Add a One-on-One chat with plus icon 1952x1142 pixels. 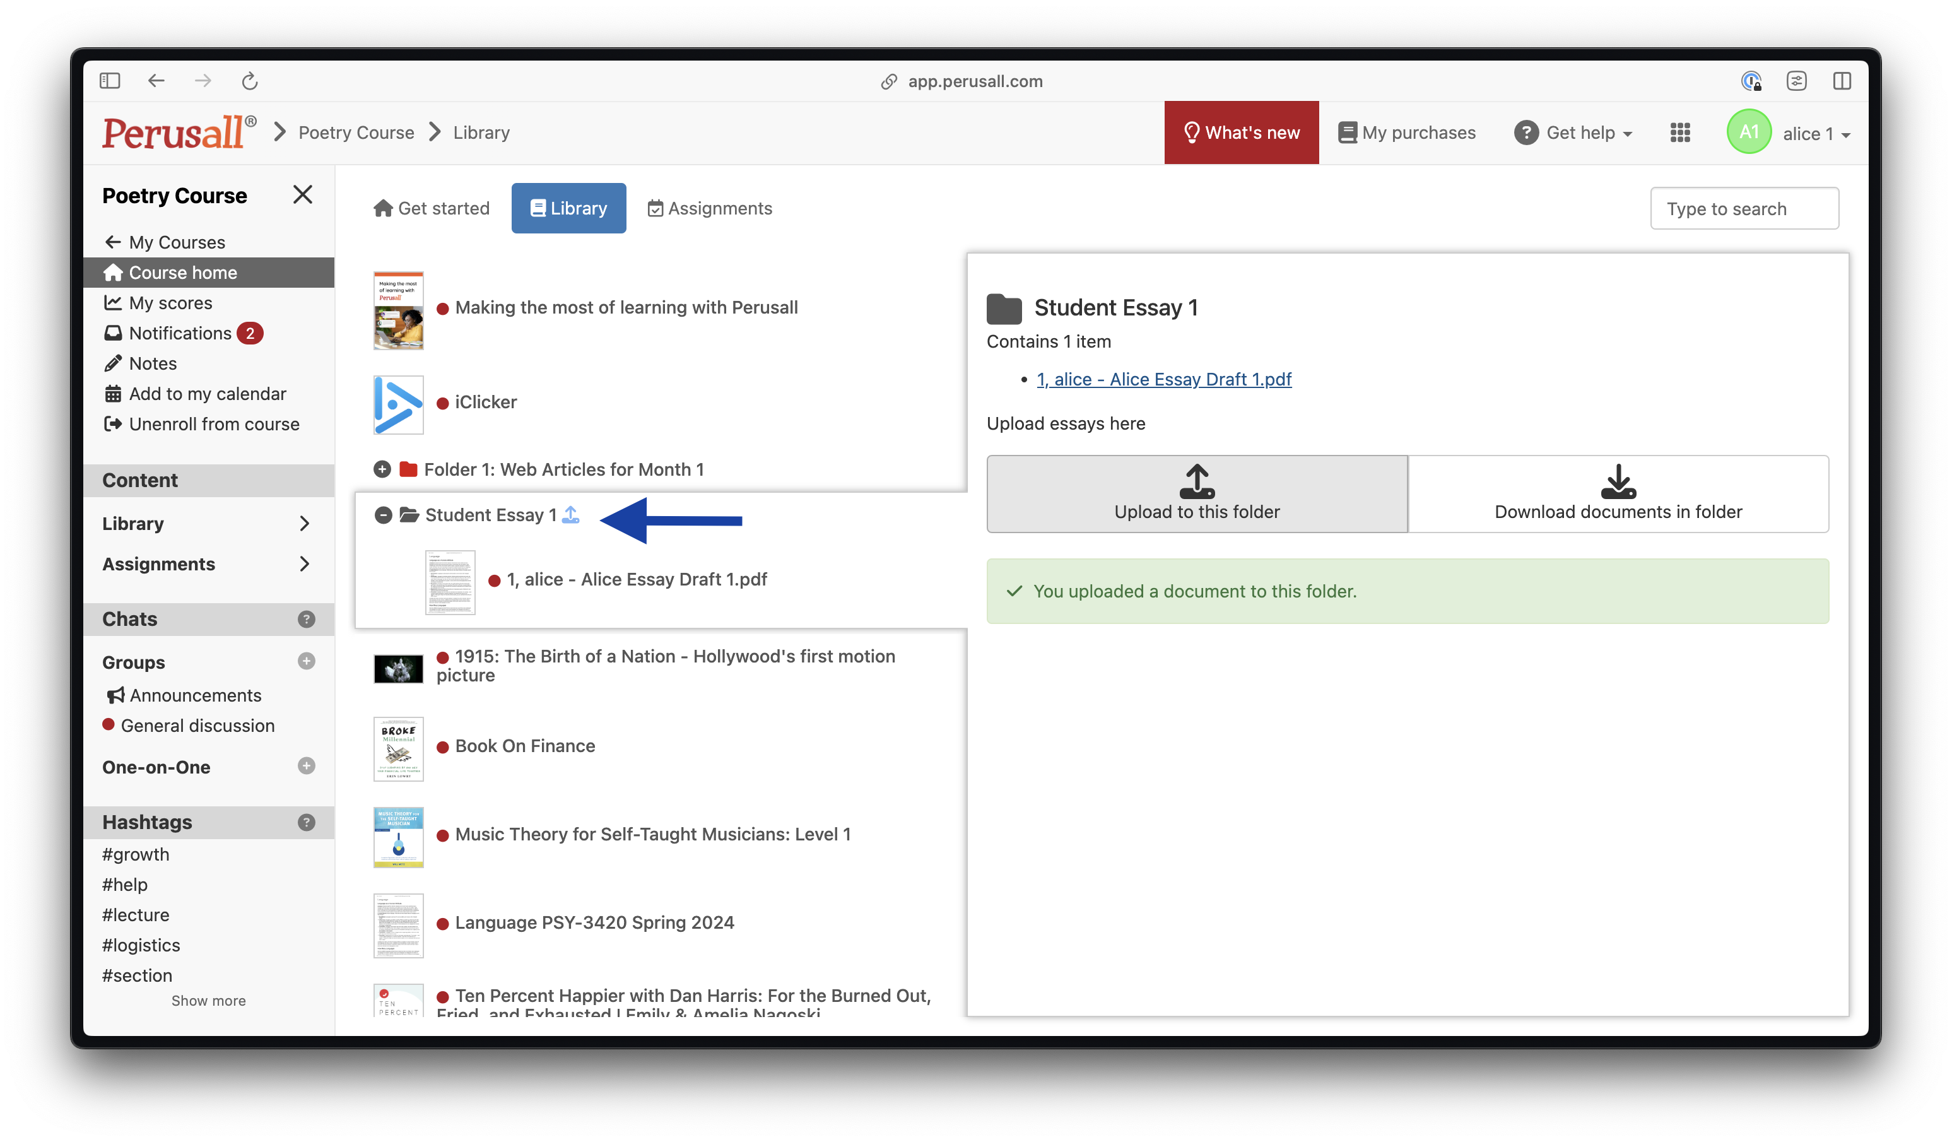(306, 765)
